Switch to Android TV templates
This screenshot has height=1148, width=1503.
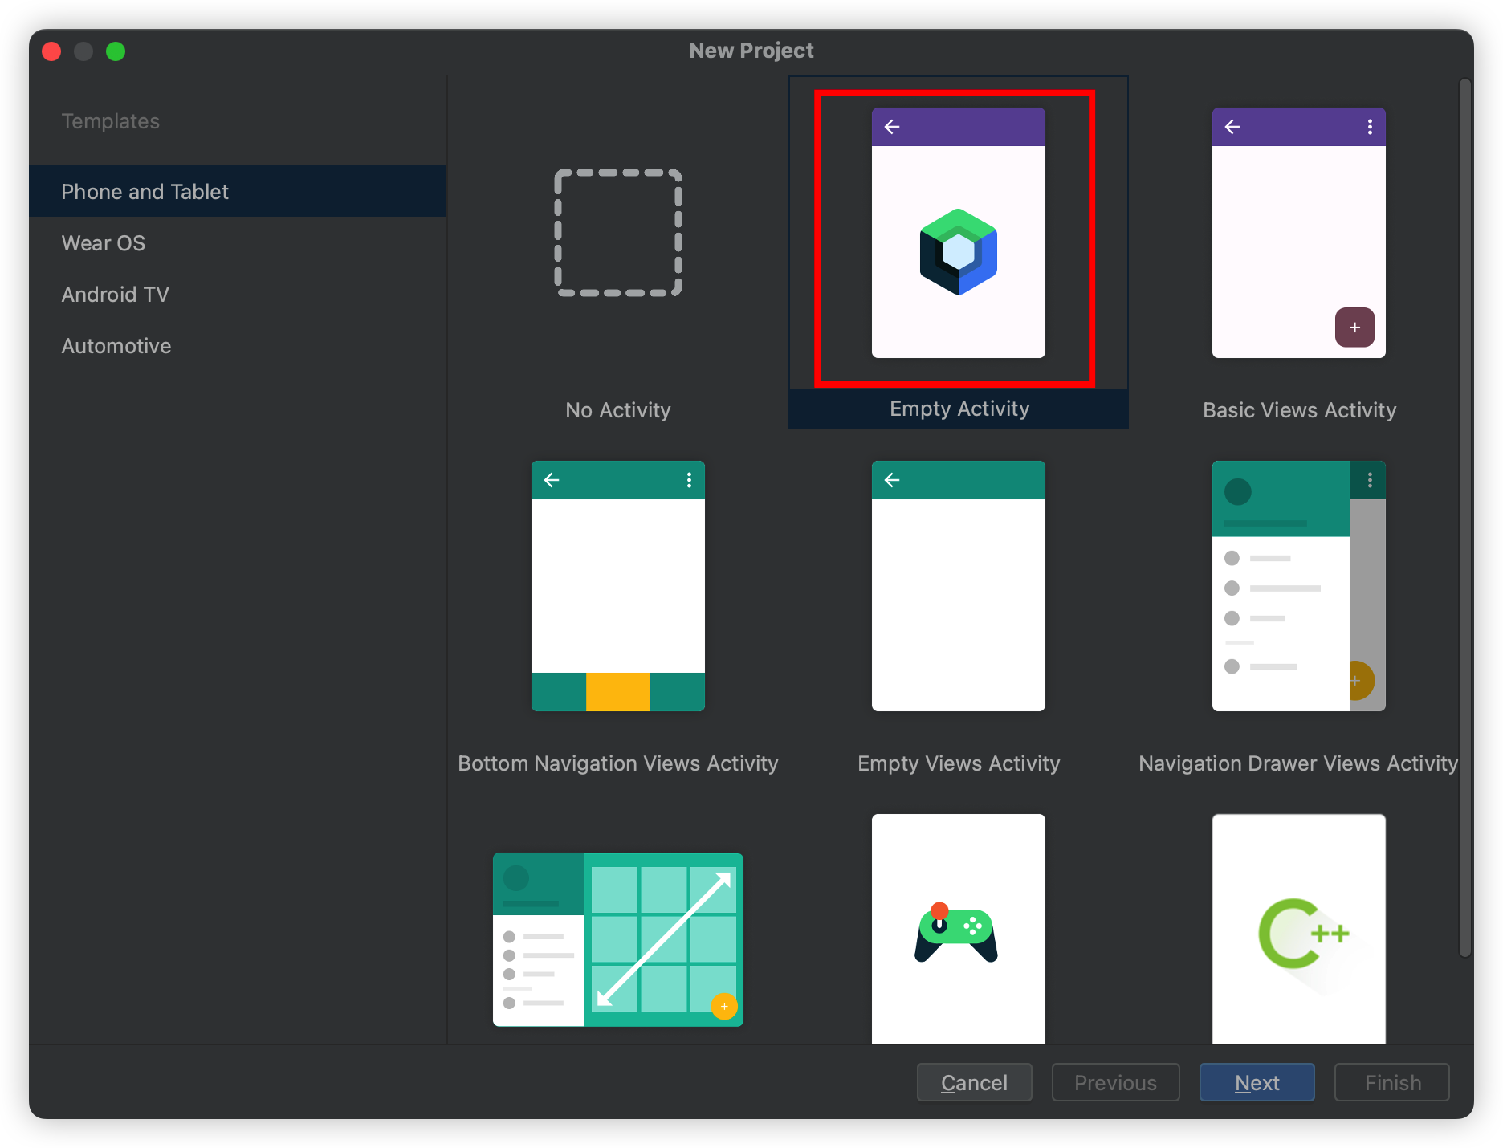[x=238, y=294]
